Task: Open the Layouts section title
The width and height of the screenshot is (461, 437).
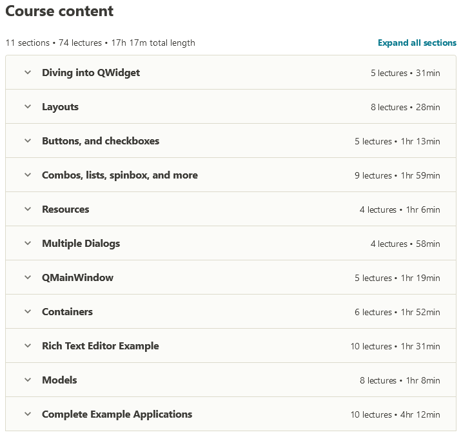Action: [x=60, y=107]
